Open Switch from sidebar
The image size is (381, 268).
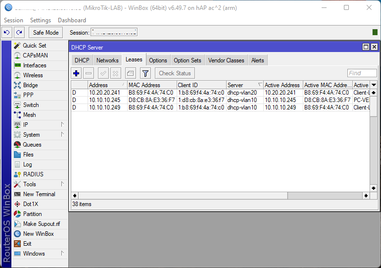pyautogui.click(x=40, y=105)
